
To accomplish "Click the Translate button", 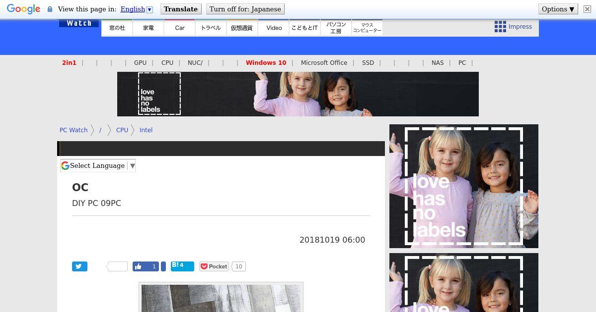I will (181, 9).
